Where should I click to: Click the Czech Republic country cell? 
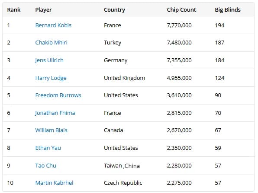click(123, 183)
